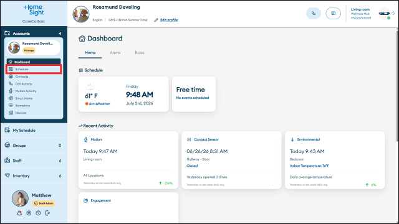Click the Contact Sensor card icon
Image resolution: width=399 pixels, height=224 pixels.
click(x=189, y=139)
